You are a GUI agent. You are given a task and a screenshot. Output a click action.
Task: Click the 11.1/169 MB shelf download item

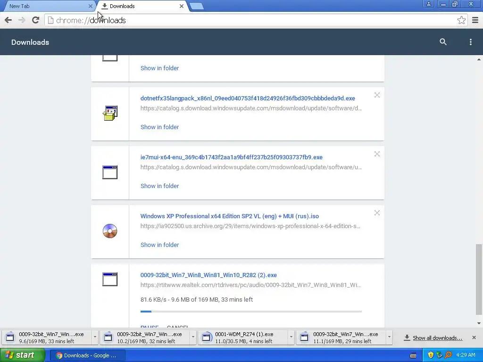tap(341, 337)
